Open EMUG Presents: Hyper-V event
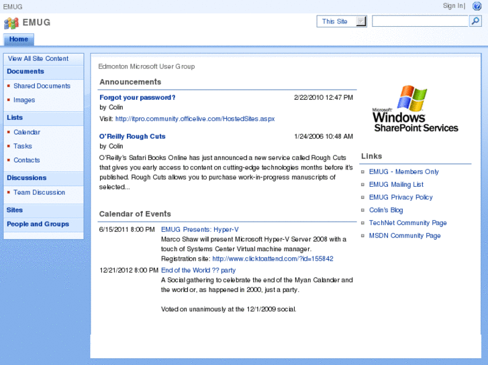This screenshot has width=488, height=365. point(200,230)
